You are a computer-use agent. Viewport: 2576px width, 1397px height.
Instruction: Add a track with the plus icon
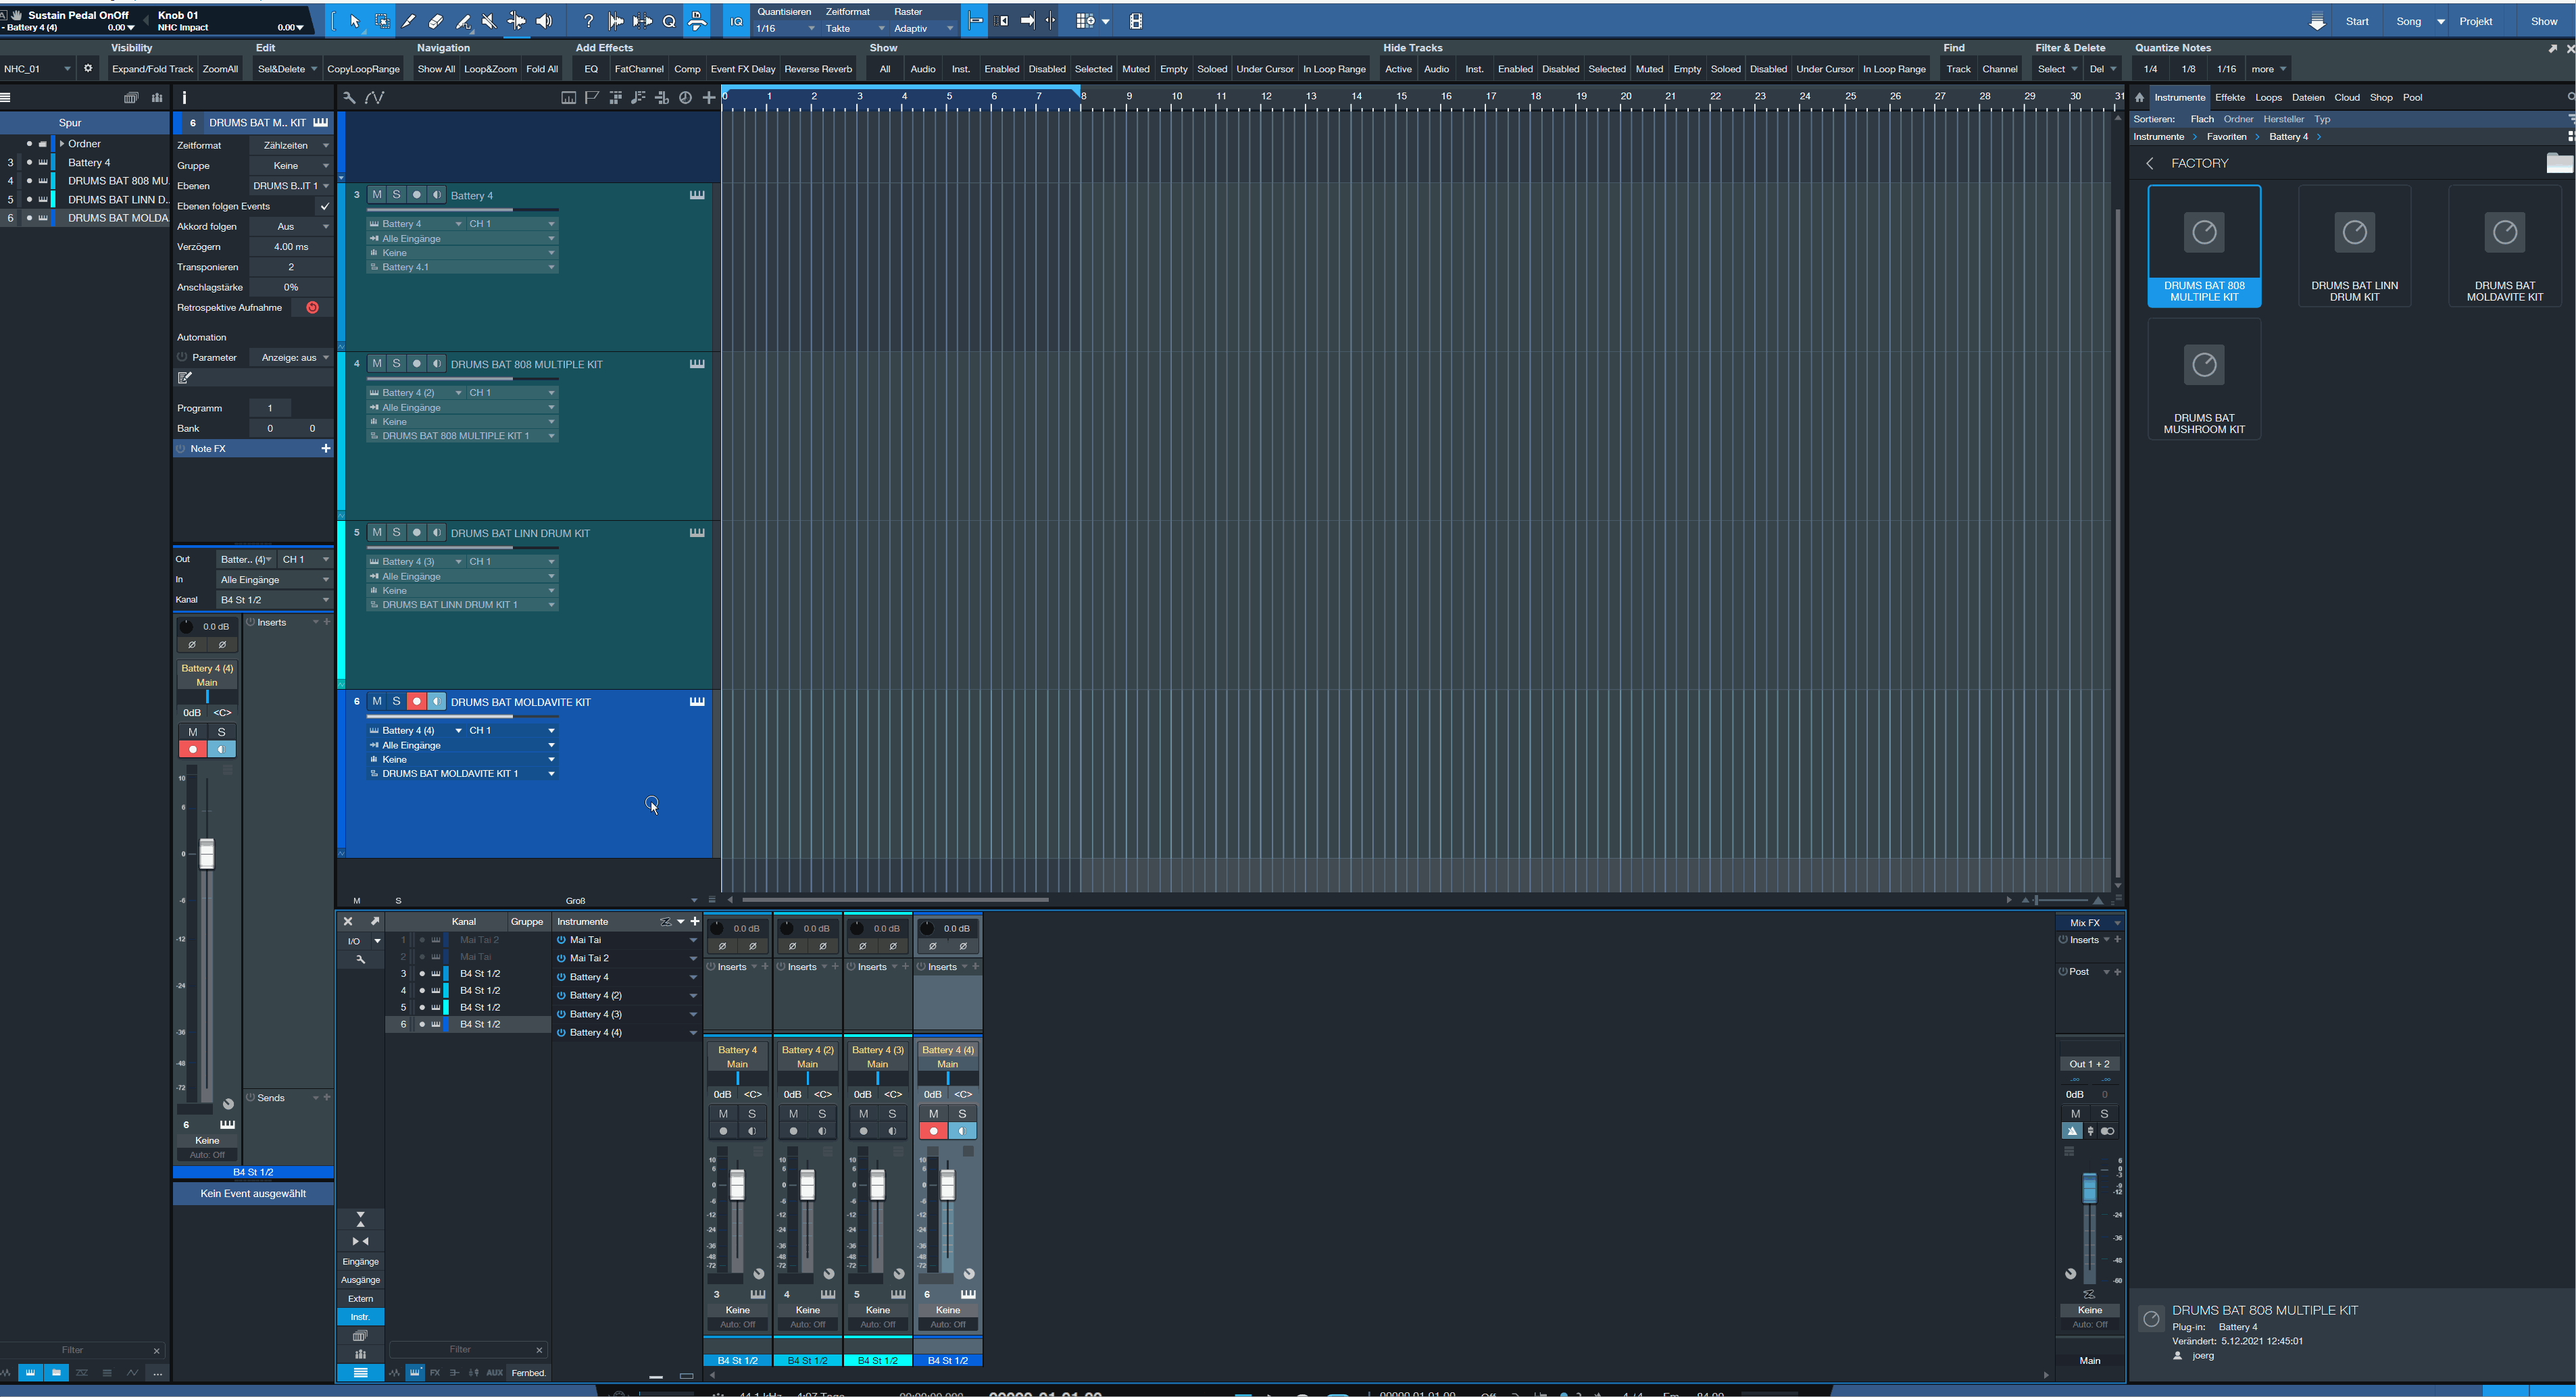709,98
